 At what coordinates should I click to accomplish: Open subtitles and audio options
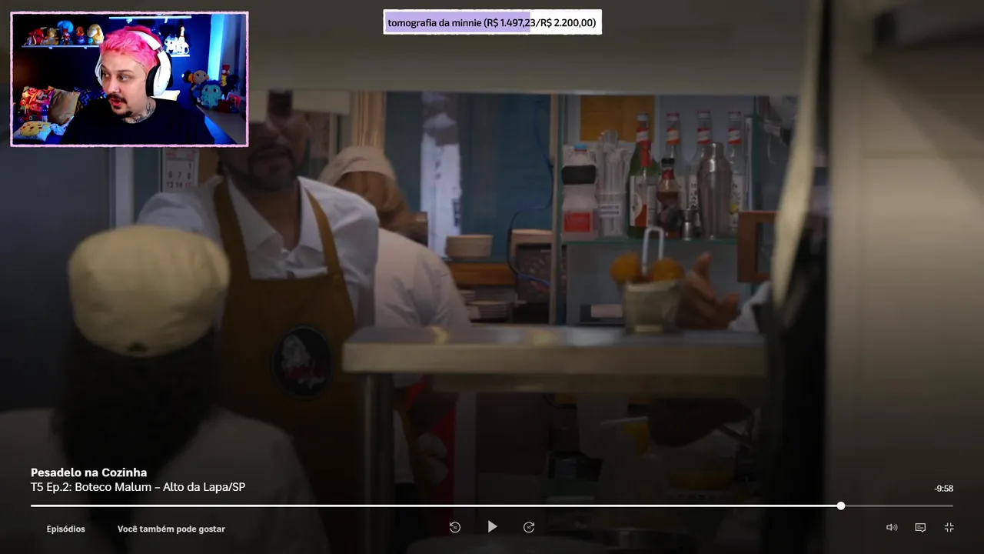tap(920, 527)
